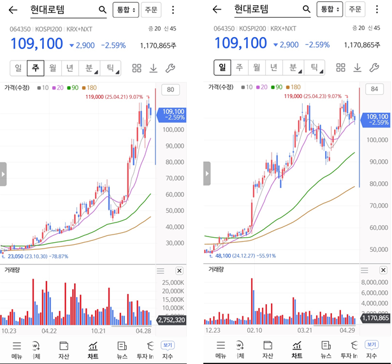The height and width of the screenshot is (364, 392).
Task: Tap the 주문 order button in the left screen
Action: (151, 10)
